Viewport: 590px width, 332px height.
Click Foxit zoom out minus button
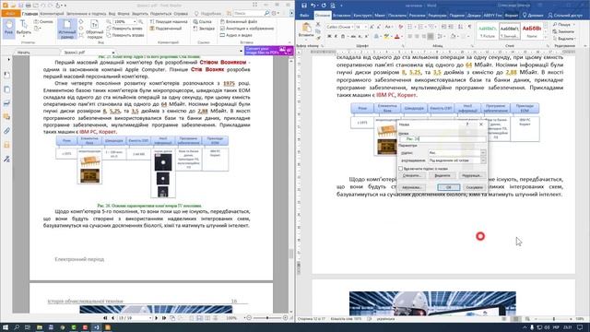pos(249,318)
